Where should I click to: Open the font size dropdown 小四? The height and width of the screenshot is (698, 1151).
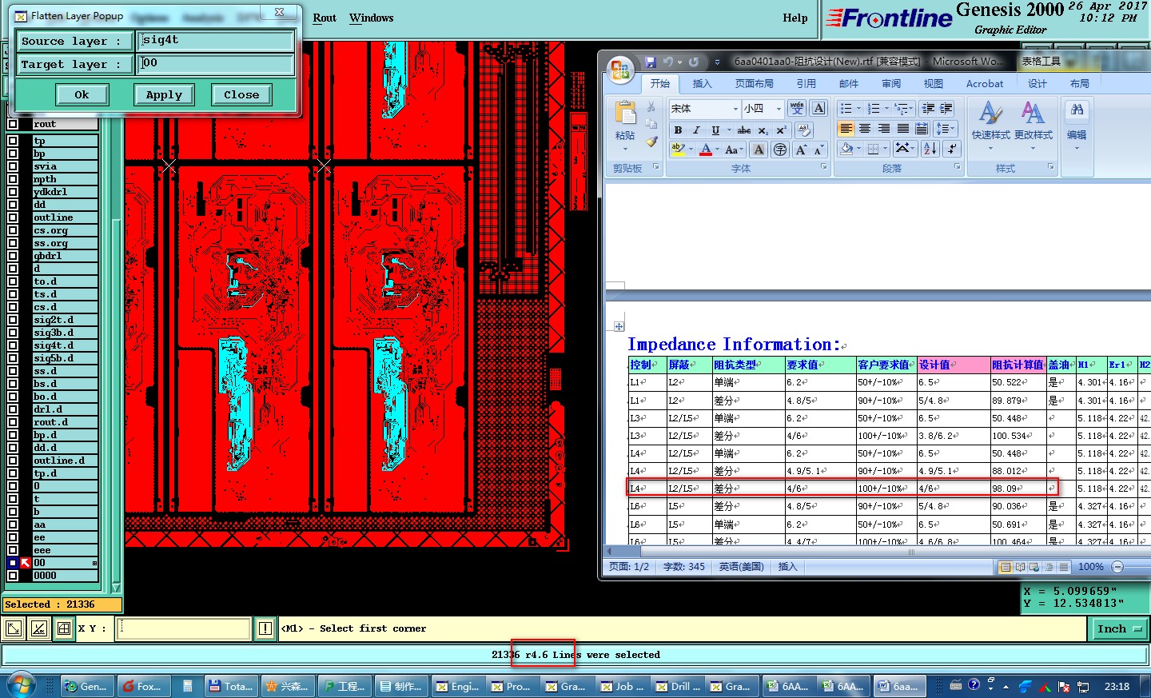pyautogui.click(x=779, y=109)
